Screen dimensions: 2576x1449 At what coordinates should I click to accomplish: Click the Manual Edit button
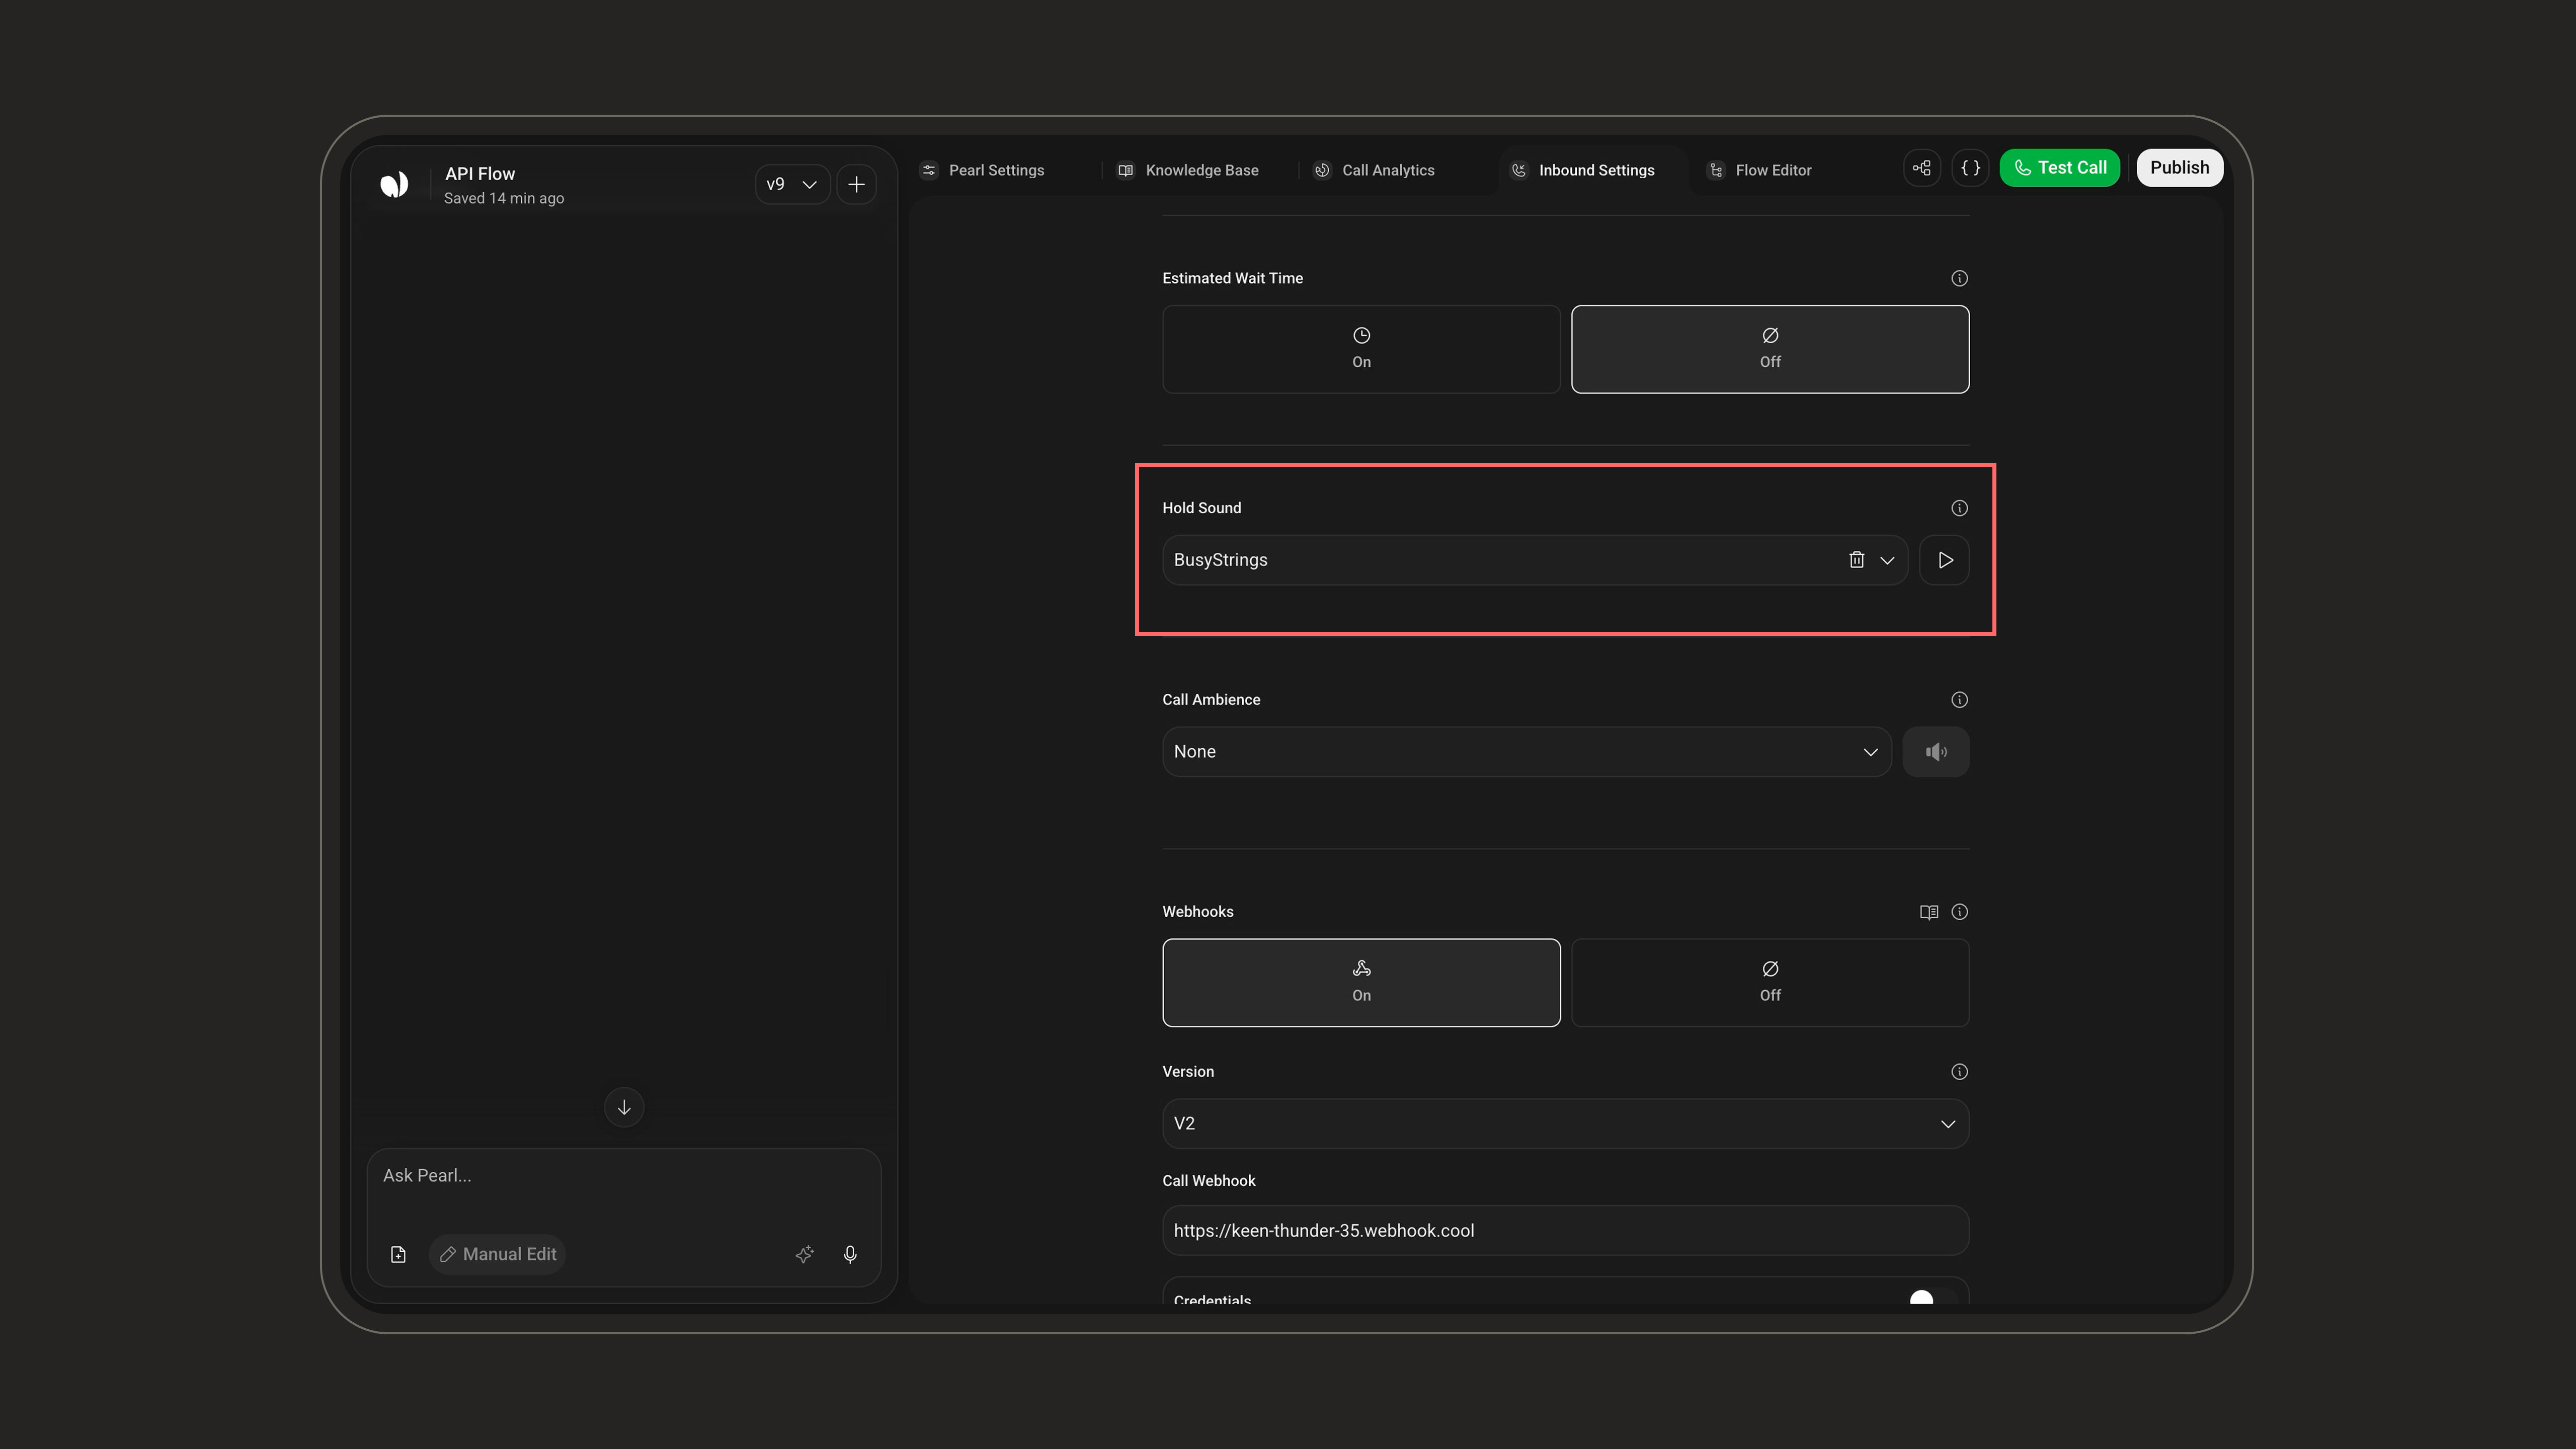498,1254
